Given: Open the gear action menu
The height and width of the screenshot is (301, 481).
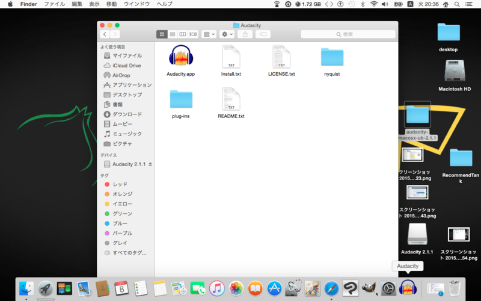Looking at the screenshot, I should (227, 34).
